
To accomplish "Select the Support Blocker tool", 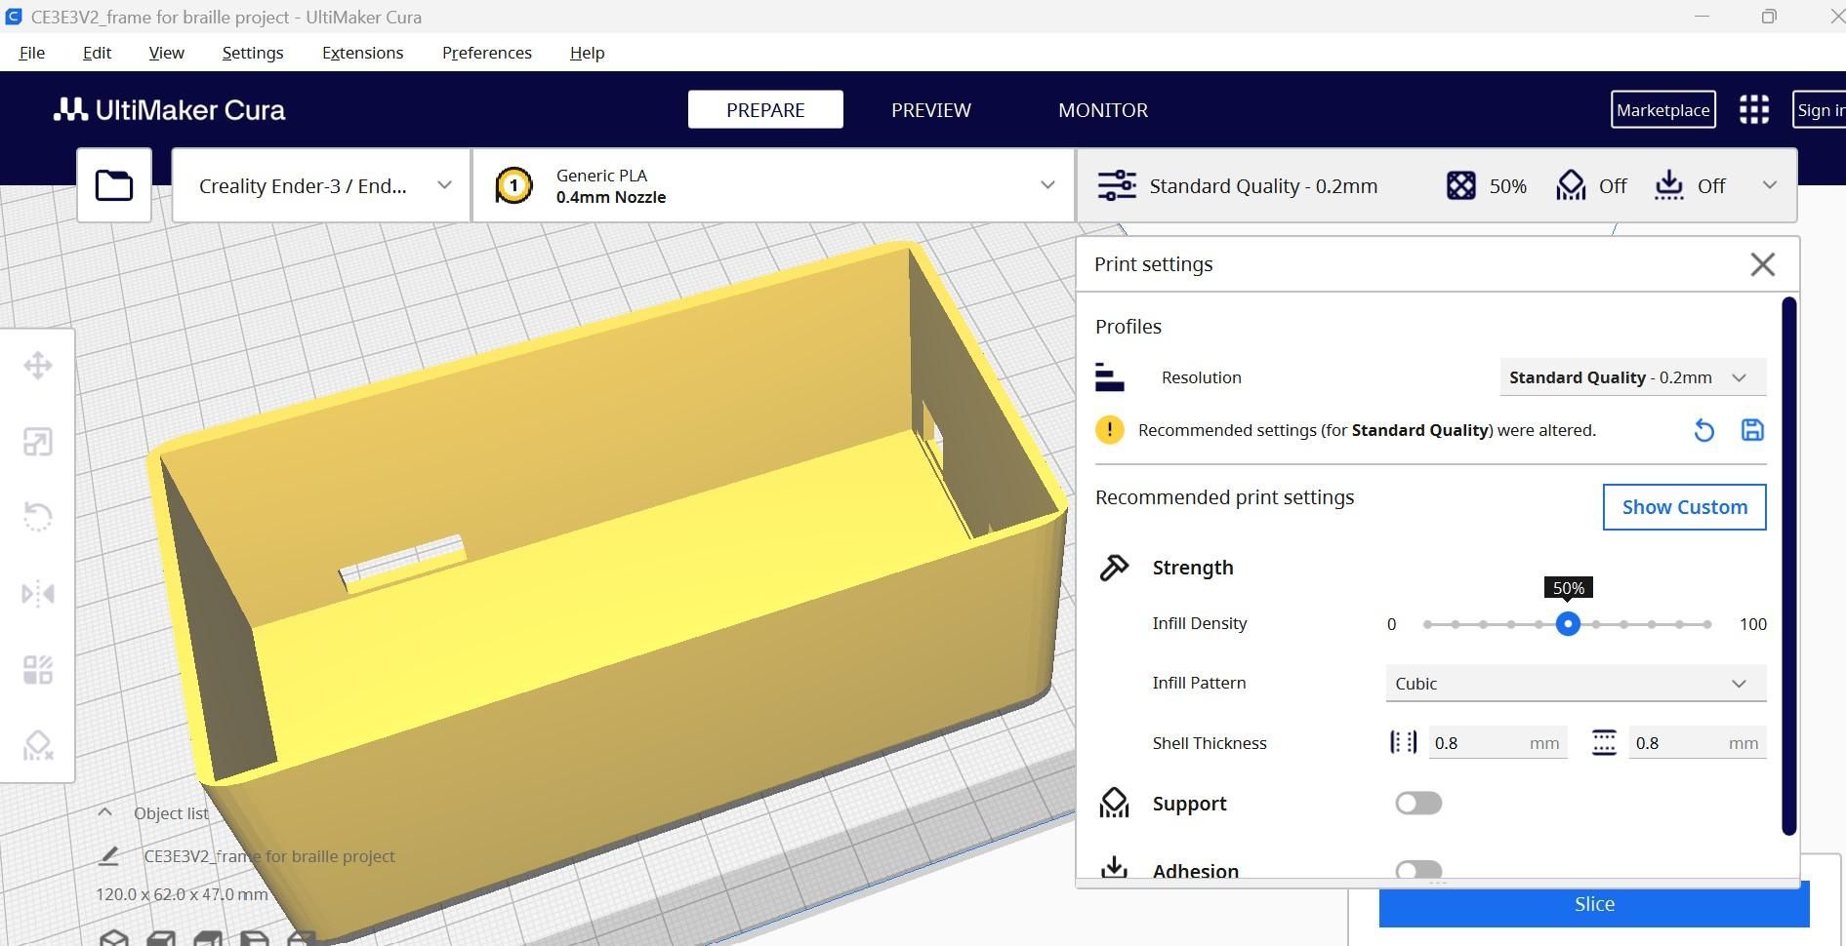I will point(38,746).
